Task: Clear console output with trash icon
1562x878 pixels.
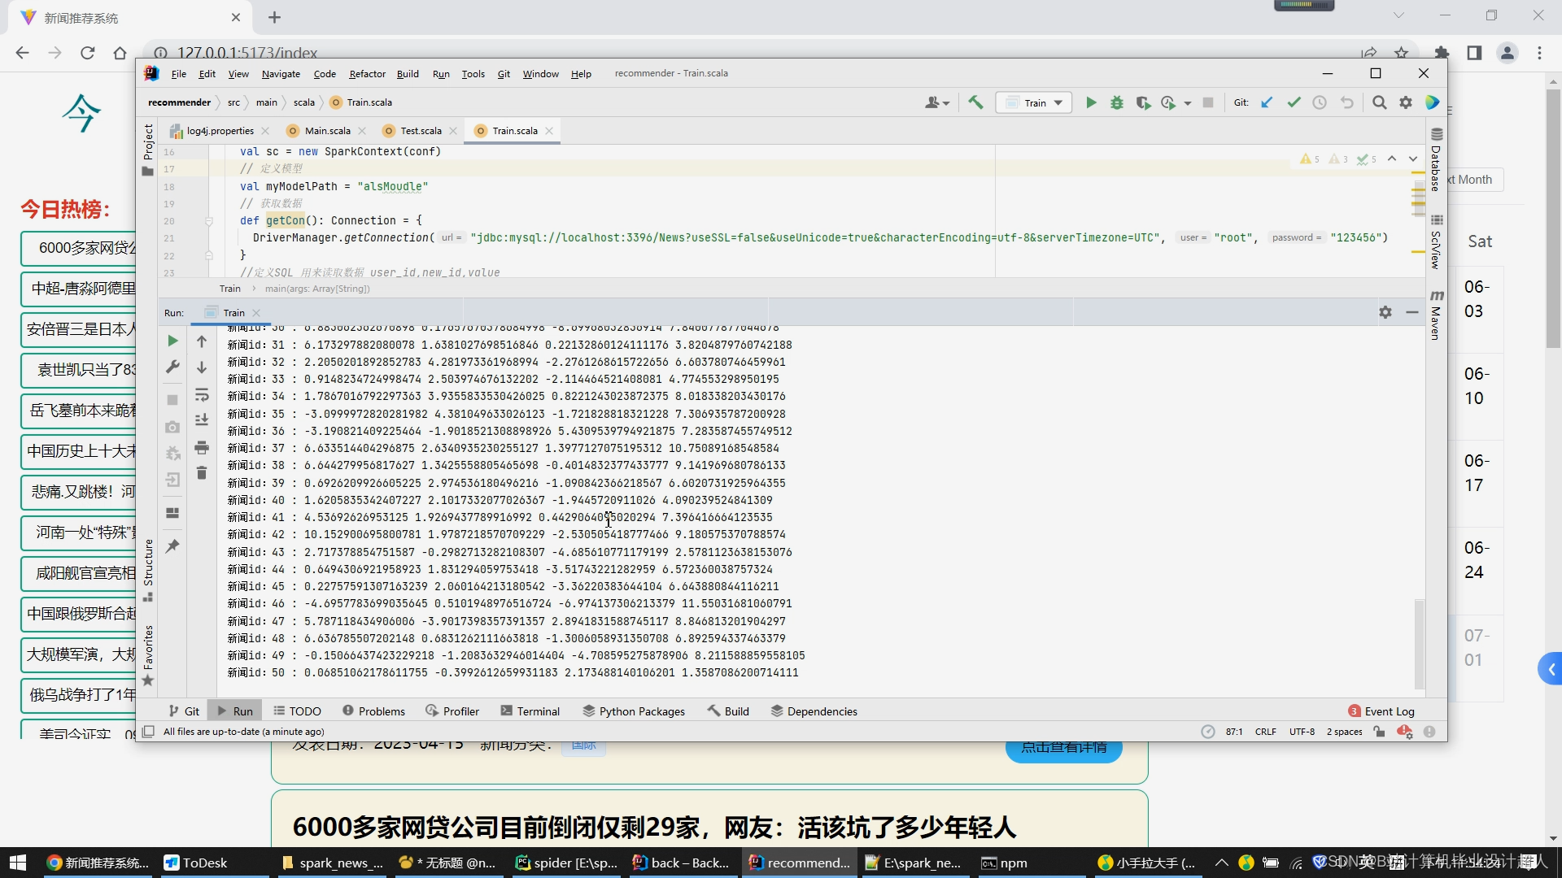Action: (x=202, y=473)
